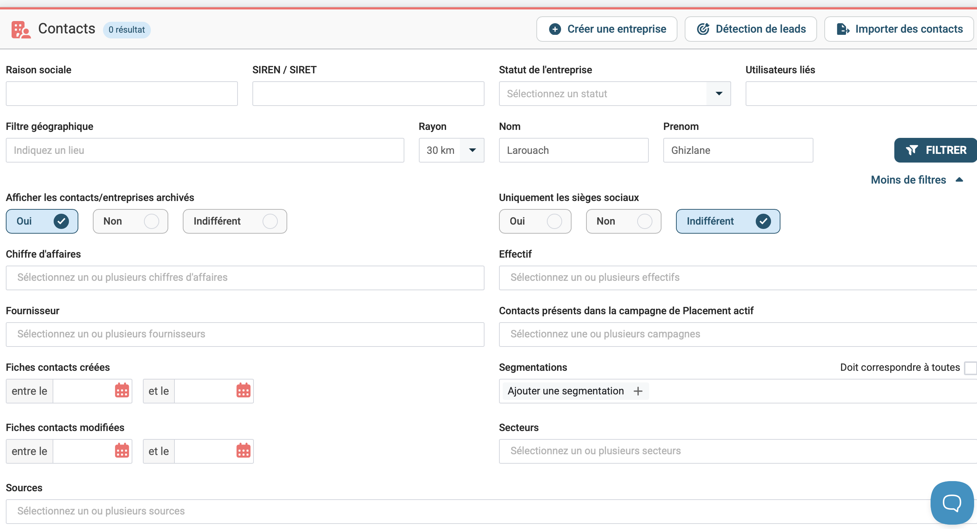The height and width of the screenshot is (529, 977).
Task: Tick the Doit correspondre à toutes checkbox
Action: (970, 368)
